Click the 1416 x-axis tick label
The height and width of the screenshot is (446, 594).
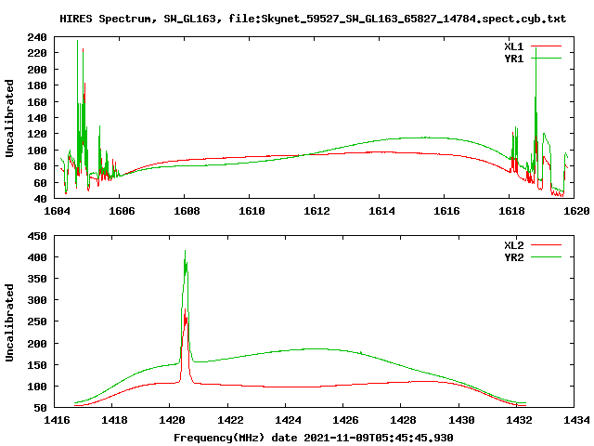coord(57,420)
